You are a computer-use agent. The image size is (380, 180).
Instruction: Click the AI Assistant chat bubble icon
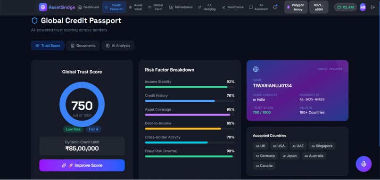(251, 7)
